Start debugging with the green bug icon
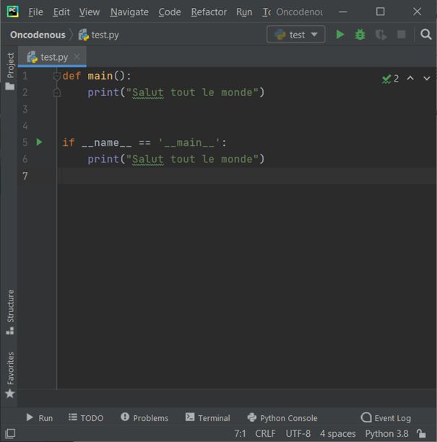The width and height of the screenshot is (437, 442). (360, 35)
